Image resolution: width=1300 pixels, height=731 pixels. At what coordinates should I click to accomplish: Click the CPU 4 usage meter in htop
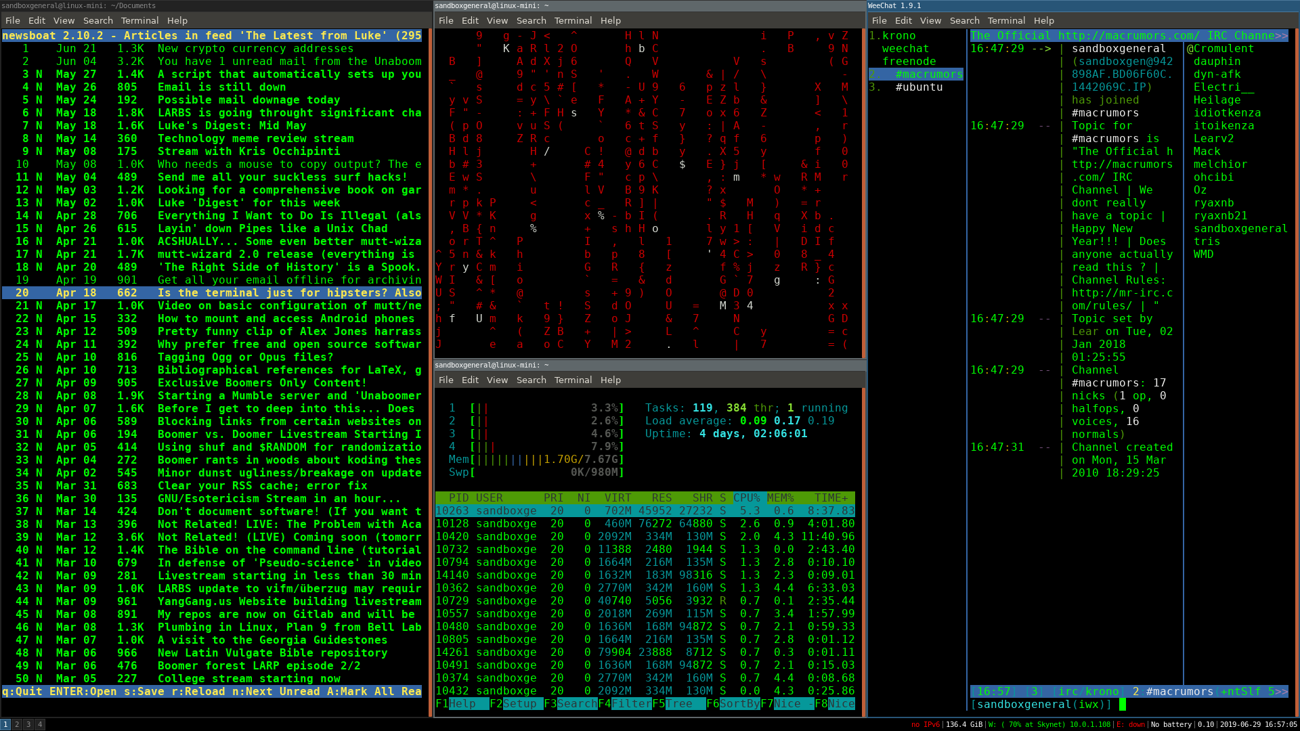(536, 447)
